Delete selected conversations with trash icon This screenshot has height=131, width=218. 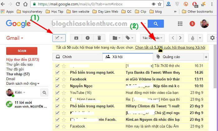click(x=99, y=38)
